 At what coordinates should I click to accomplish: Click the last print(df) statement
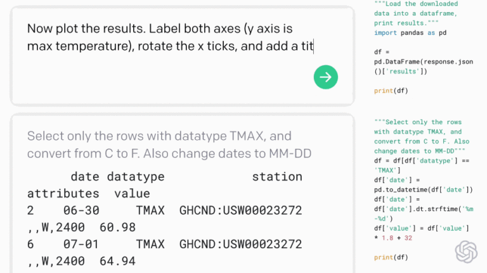pos(391,257)
